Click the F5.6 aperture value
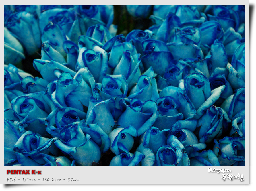The width and height of the screenshot is (256, 191). point(12,180)
